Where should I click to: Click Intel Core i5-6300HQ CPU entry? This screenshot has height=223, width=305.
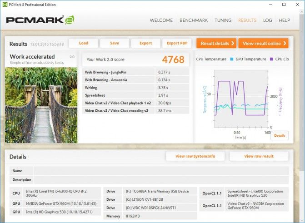[62, 193]
